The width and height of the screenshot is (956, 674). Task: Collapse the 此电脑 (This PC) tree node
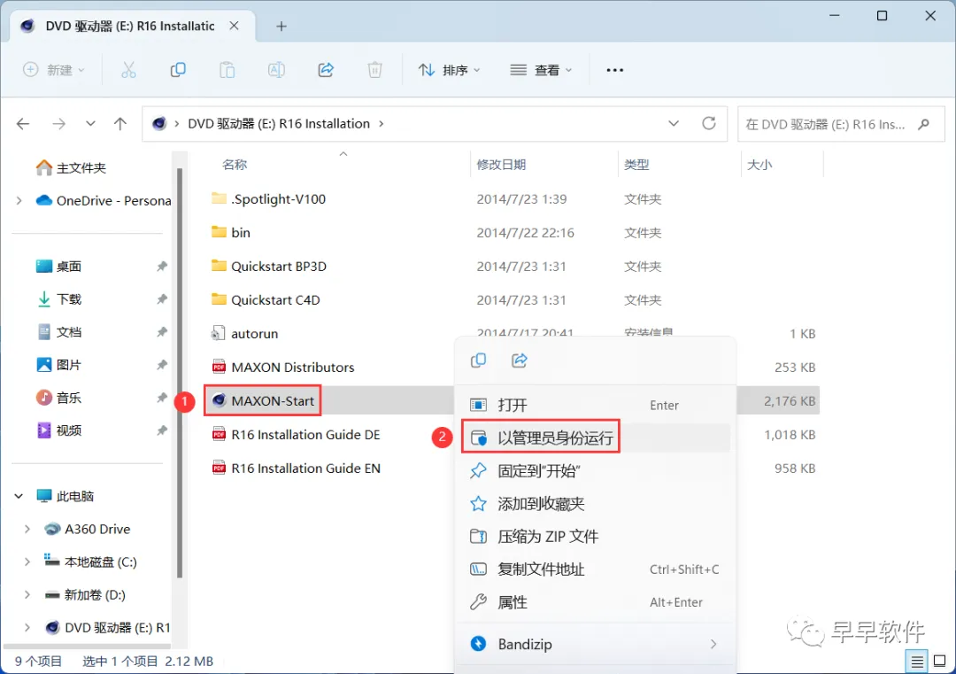(x=19, y=496)
